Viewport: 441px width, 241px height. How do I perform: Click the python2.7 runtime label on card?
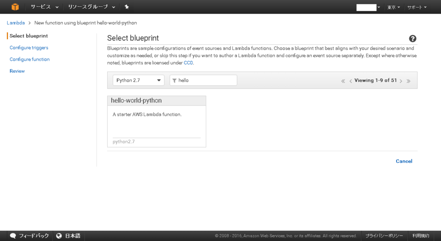[124, 142]
